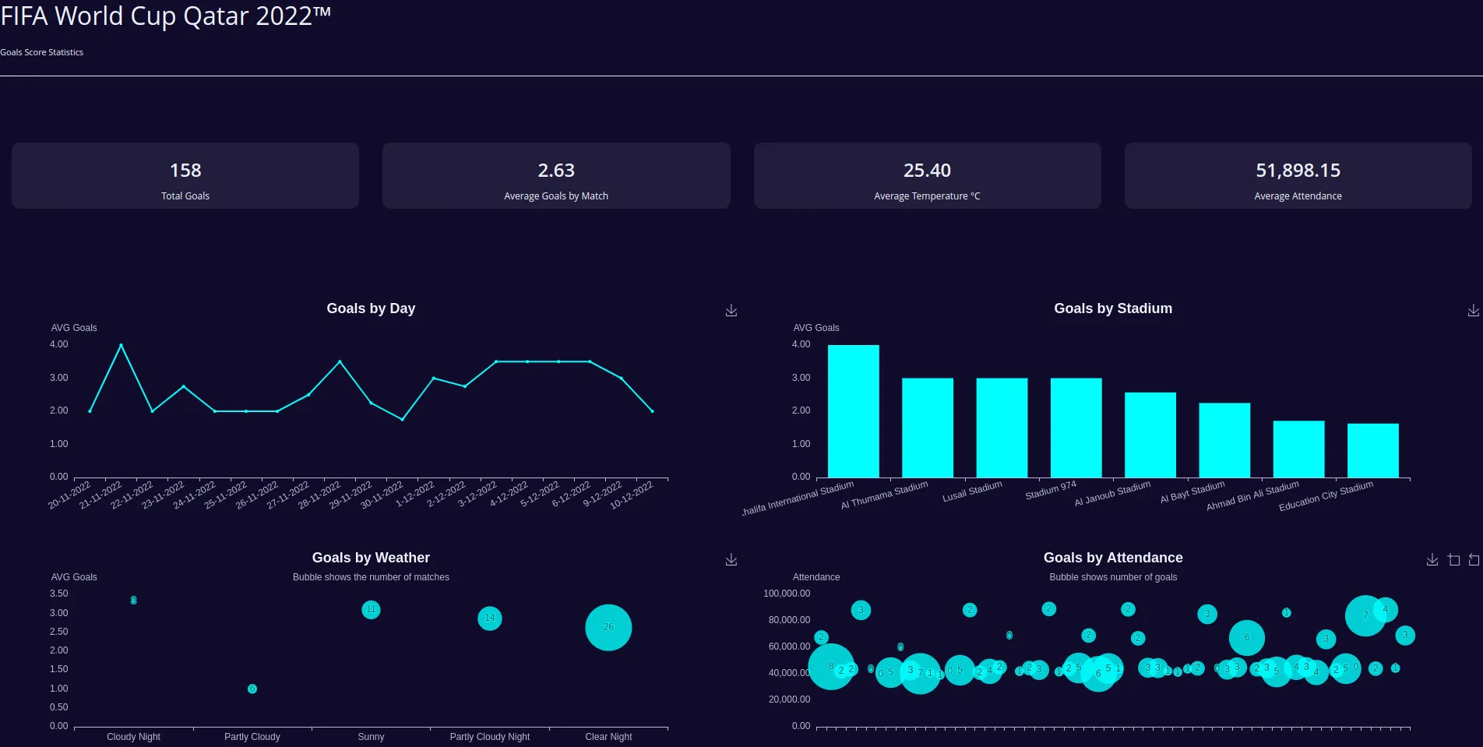Open the Average Temperature °C card
Image resolution: width=1483 pixels, height=747 pixels.
927,175
